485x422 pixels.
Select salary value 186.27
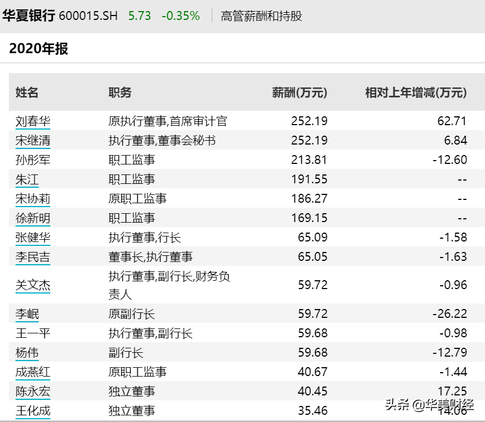tap(309, 199)
